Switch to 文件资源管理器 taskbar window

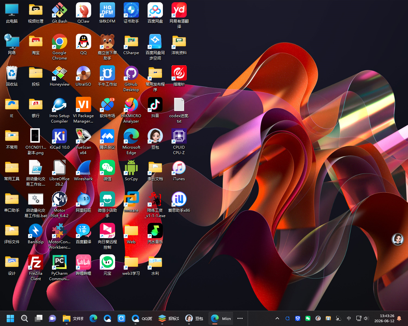pos(73,318)
